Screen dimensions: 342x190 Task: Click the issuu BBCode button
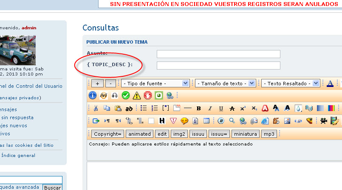tap(198, 134)
